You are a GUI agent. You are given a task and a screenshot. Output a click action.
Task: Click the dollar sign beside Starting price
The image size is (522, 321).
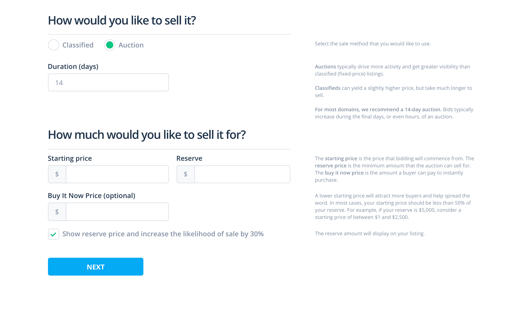coord(57,174)
